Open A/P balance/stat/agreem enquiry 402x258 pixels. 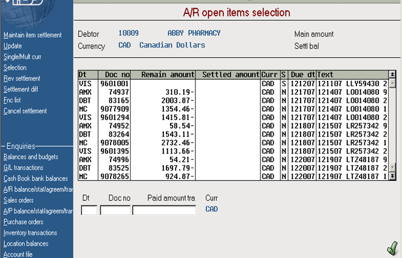[38, 211]
